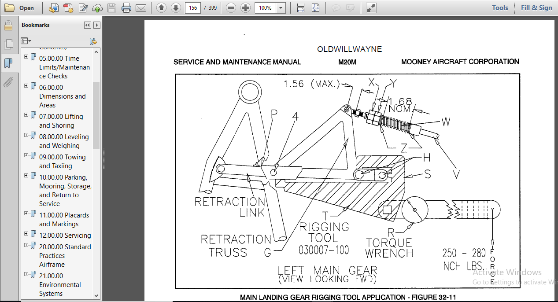Viewport: 558px width, 302px height.
Task: Send file via email envelope icon
Action: 141,8
